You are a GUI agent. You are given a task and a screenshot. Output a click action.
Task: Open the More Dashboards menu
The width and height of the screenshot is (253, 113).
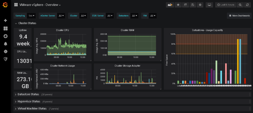[239, 16]
